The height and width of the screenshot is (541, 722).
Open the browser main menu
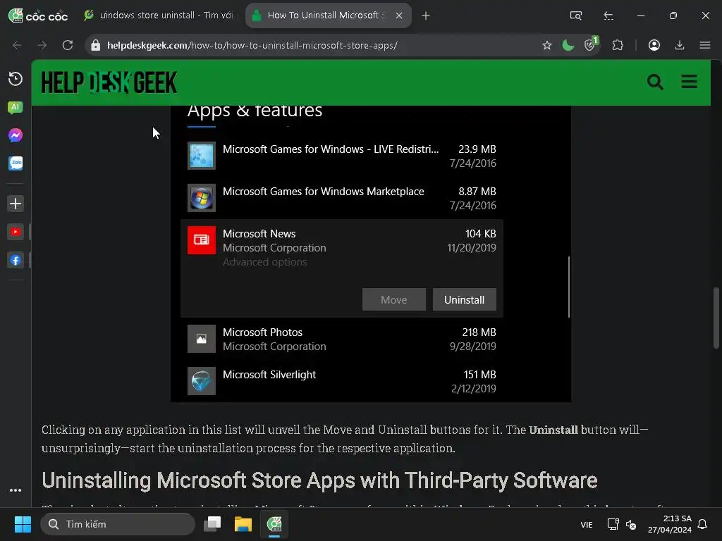click(x=704, y=45)
